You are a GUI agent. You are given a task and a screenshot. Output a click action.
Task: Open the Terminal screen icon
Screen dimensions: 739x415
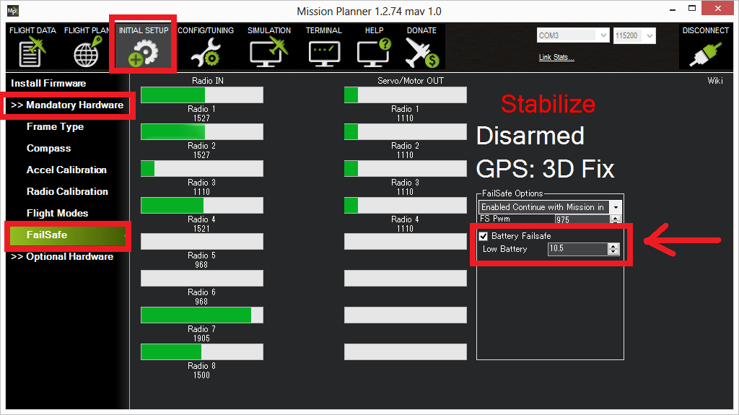point(323,52)
